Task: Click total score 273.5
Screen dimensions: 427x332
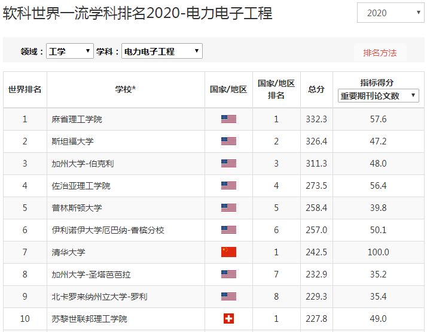Action: (x=316, y=186)
